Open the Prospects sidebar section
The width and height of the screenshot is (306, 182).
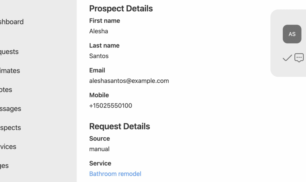pos(10,128)
